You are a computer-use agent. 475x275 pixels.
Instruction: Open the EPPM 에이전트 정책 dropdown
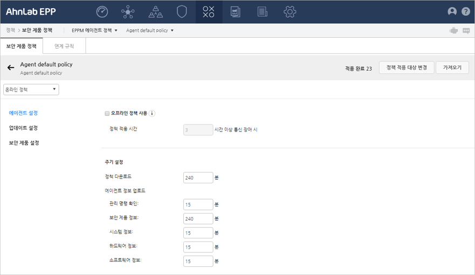click(94, 31)
